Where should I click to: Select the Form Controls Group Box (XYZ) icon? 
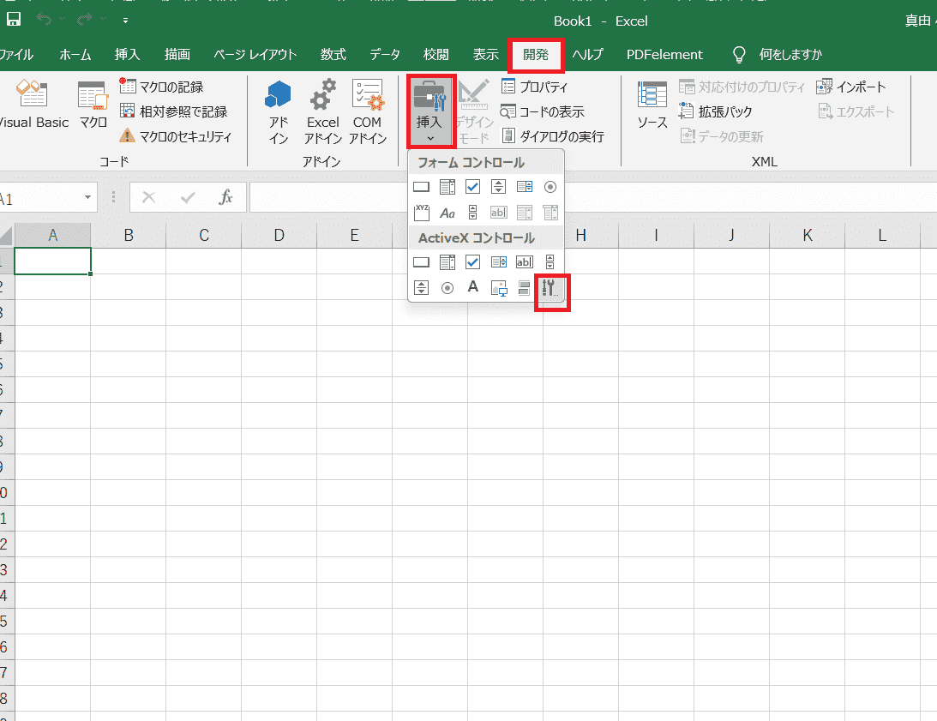tap(421, 213)
